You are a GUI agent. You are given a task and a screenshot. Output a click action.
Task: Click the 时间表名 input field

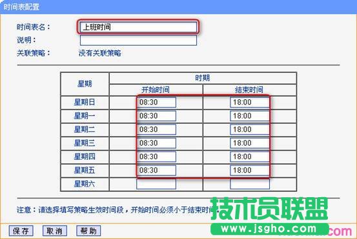pos(138,27)
